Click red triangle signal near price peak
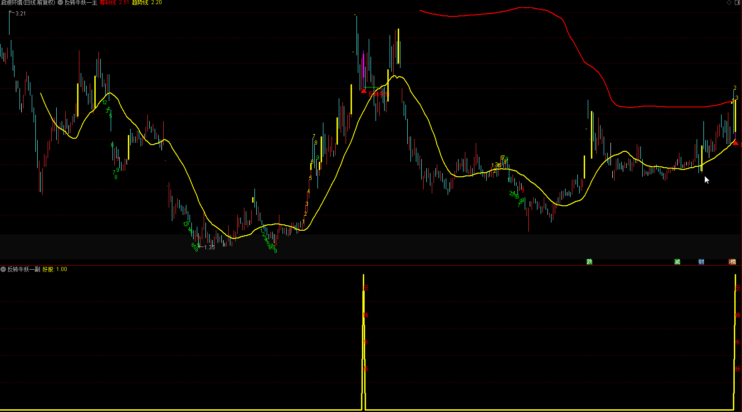Viewport: 742px width, 412px height. click(363, 91)
